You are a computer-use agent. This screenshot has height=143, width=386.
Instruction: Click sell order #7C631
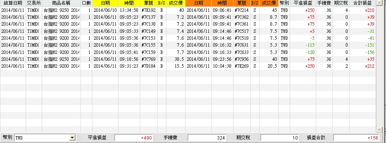(x=241, y=45)
